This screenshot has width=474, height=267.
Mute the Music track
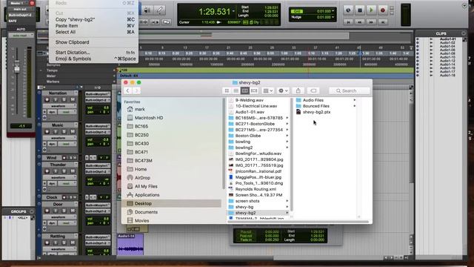coord(73,132)
